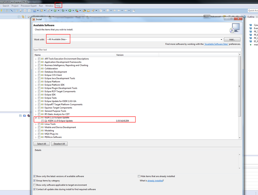Click the Next Annotation toolbar icon
This screenshot has width=258, height=195.
pyautogui.click(x=100, y=11)
